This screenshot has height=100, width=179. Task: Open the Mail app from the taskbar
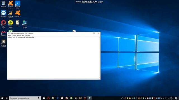click(44, 98)
